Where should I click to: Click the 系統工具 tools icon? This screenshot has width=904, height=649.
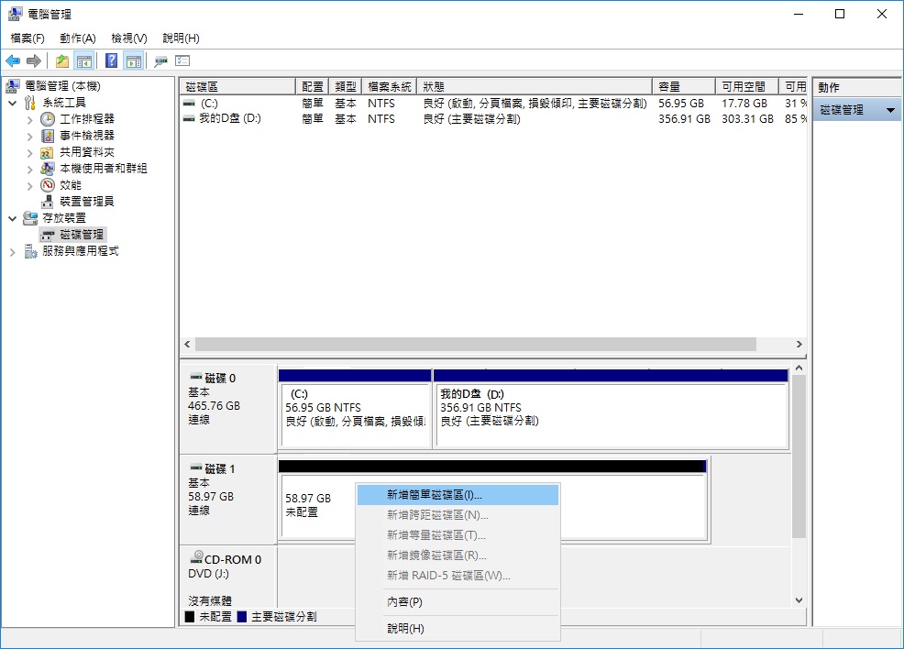pyautogui.click(x=30, y=103)
